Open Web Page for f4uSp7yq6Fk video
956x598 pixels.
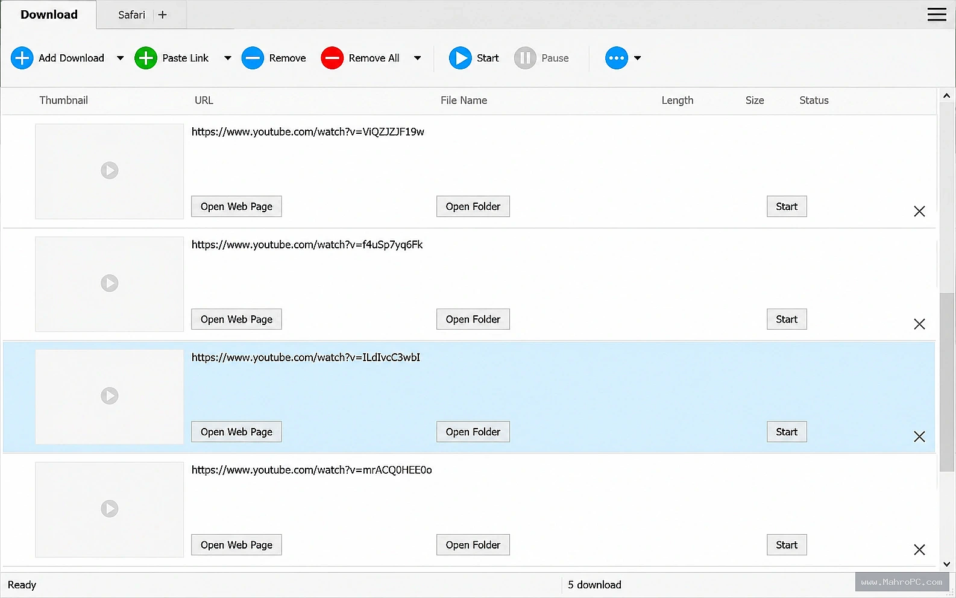(x=236, y=319)
